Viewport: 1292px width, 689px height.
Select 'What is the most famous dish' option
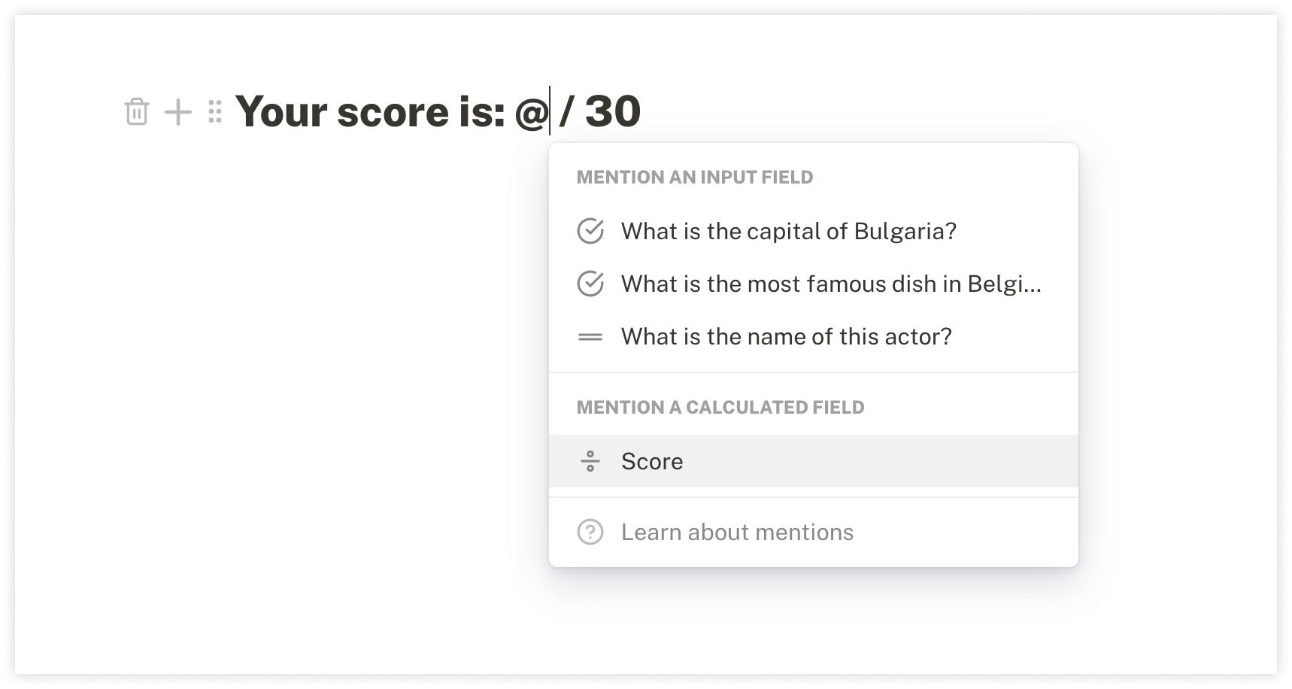[x=814, y=284]
